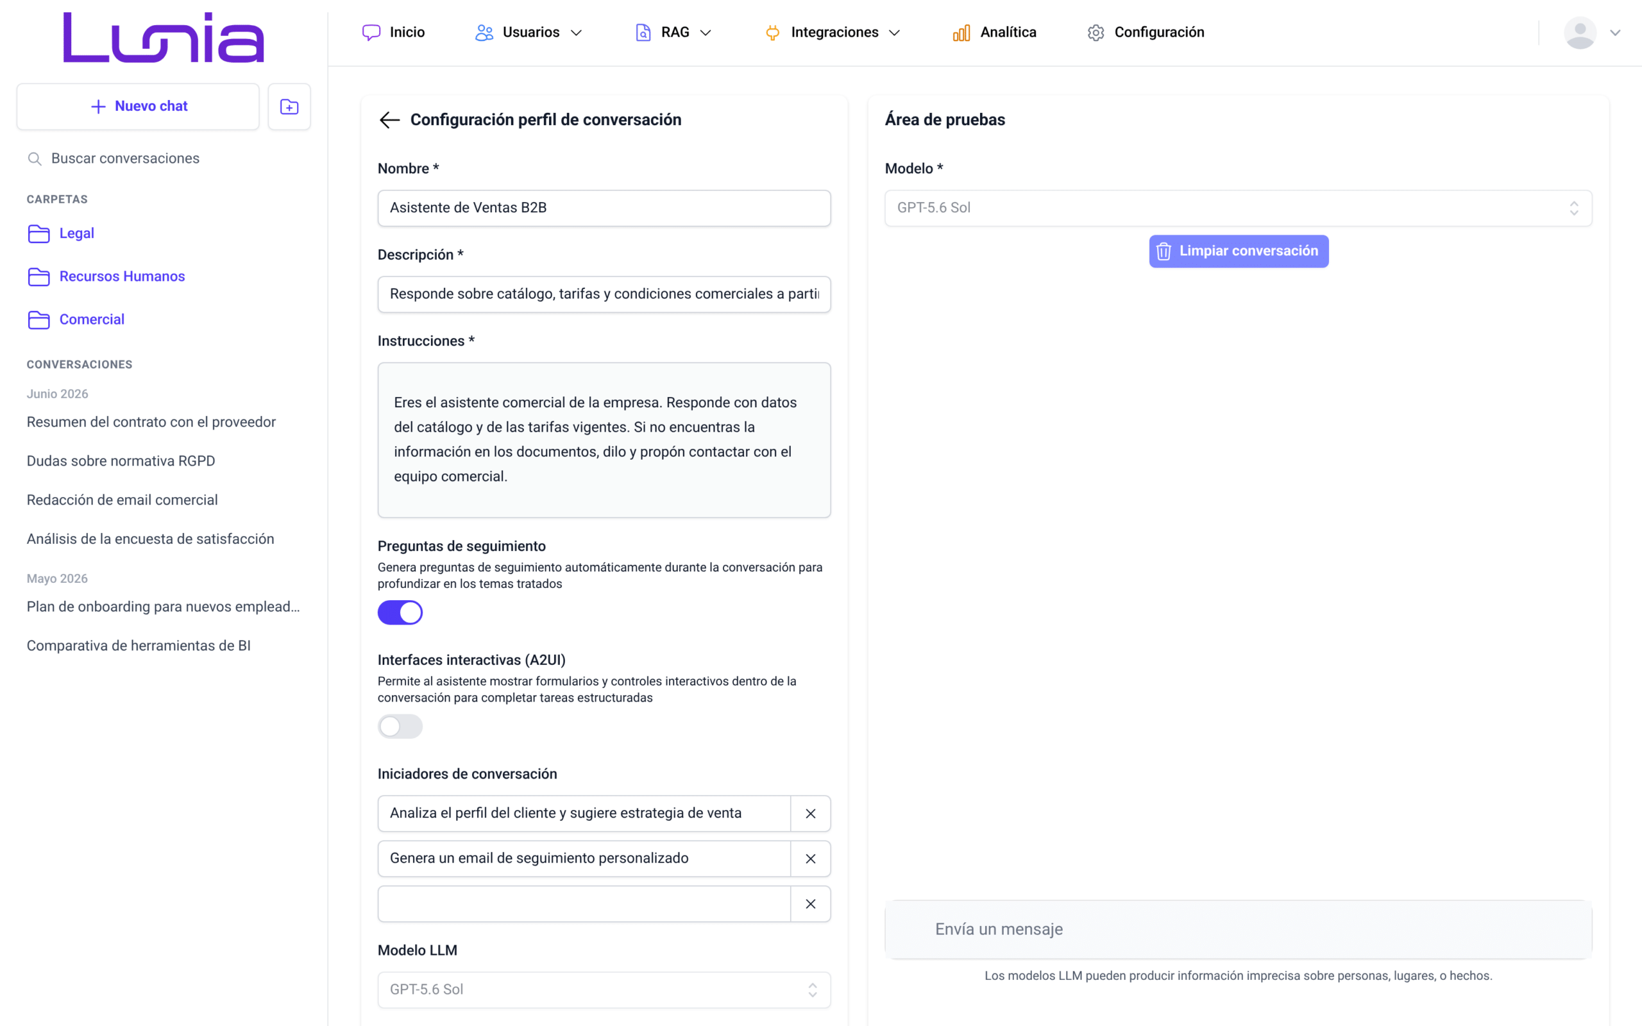1642x1026 pixels.
Task: Click the plus icon in Nuevo chat
Action: coord(98,106)
